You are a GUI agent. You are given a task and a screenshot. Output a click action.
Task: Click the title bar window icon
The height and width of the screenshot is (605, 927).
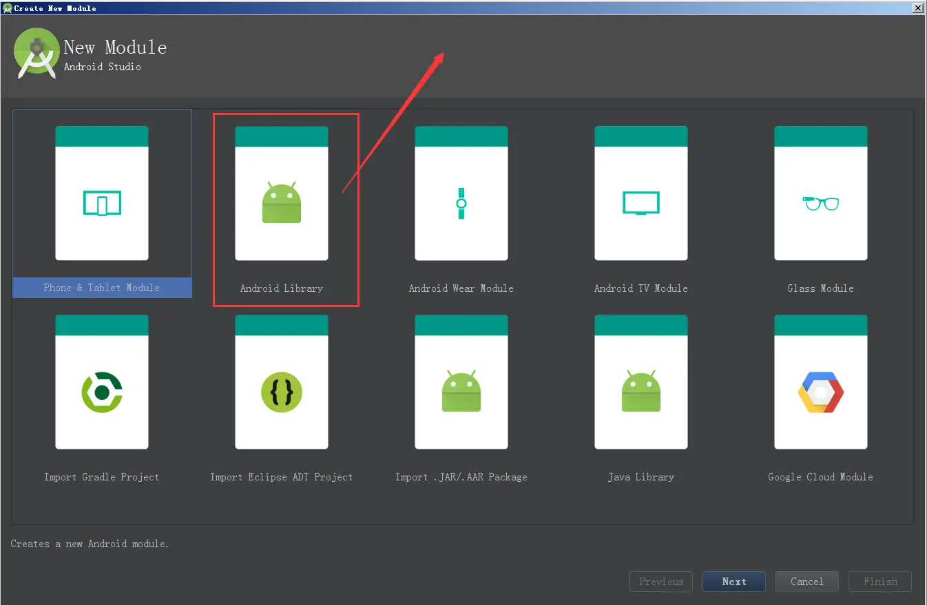point(7,8)
